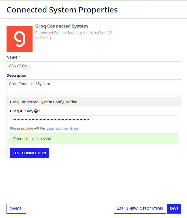Select the Groq Connected System Configuration header
The width and height of the screenshot is (187, 218).
click(x=94, y=102)
